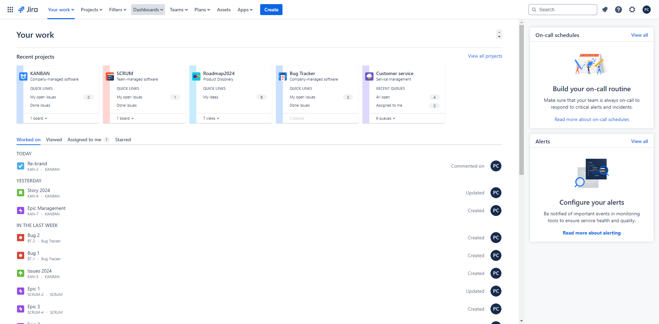Viewport: 659px width, 324px height.
Task: Click the Story 2024 issue type icon
Action: [21, 193]
